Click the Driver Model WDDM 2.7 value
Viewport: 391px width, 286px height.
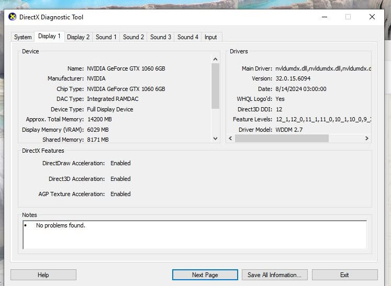[289, 130]
